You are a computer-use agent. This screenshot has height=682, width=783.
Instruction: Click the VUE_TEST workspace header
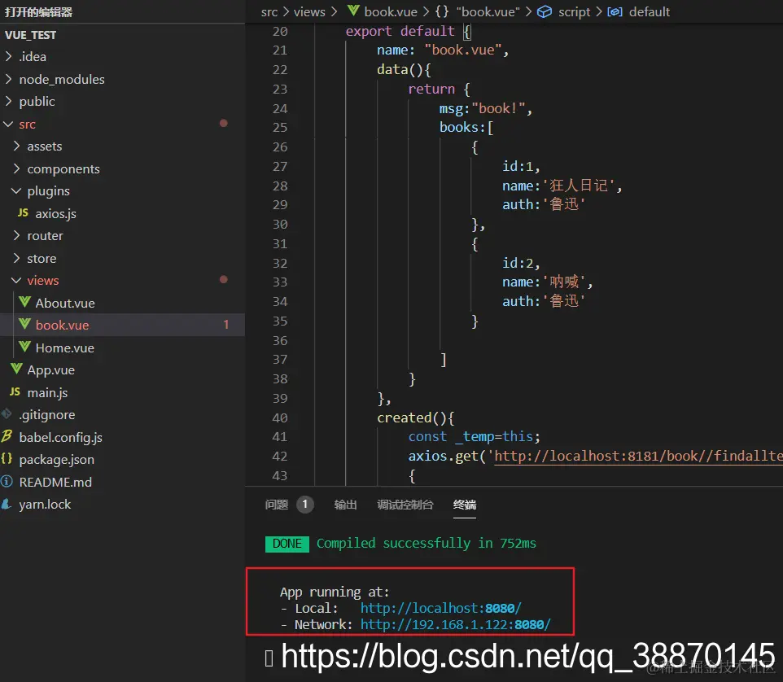pos(30,35)
